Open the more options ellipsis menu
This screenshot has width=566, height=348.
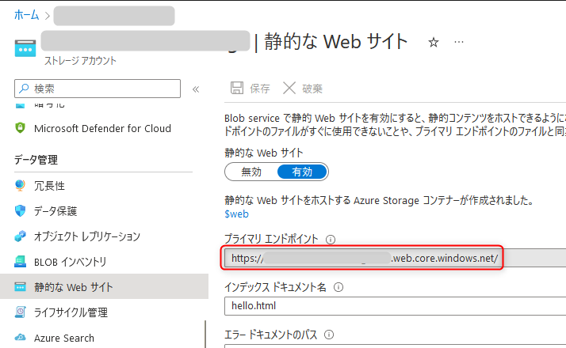pyautogui.click(x=459, y=42)
